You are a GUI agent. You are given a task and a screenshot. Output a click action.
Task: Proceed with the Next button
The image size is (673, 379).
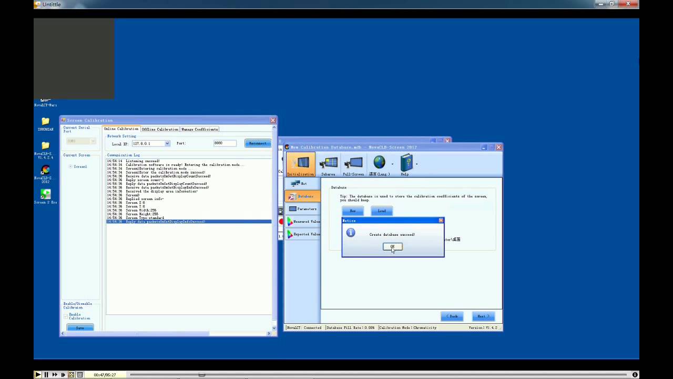pos(483,316)
